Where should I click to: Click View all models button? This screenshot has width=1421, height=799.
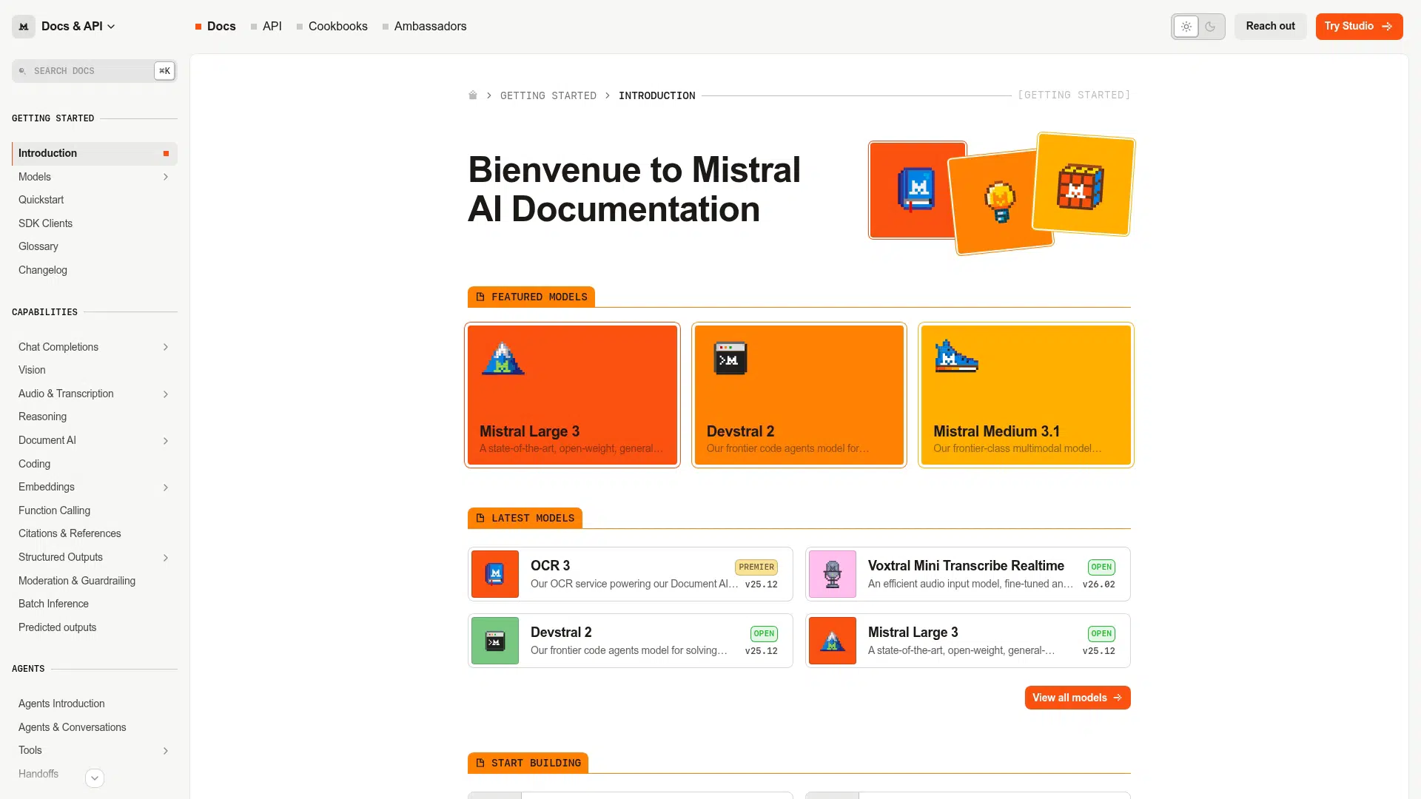click(x=1077, y=698)
